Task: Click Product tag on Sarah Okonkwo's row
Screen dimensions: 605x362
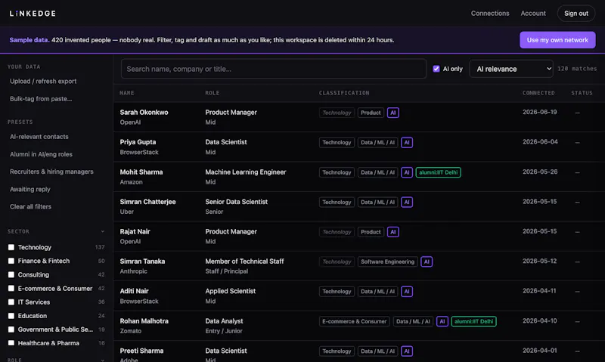Action: click(x=371, y=113)
